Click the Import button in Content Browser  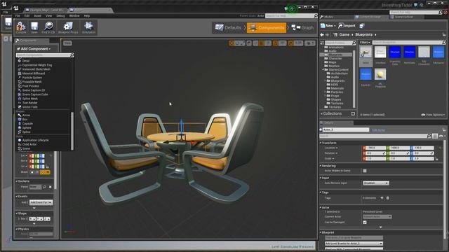pyautogui.click(x=347, y=26)
